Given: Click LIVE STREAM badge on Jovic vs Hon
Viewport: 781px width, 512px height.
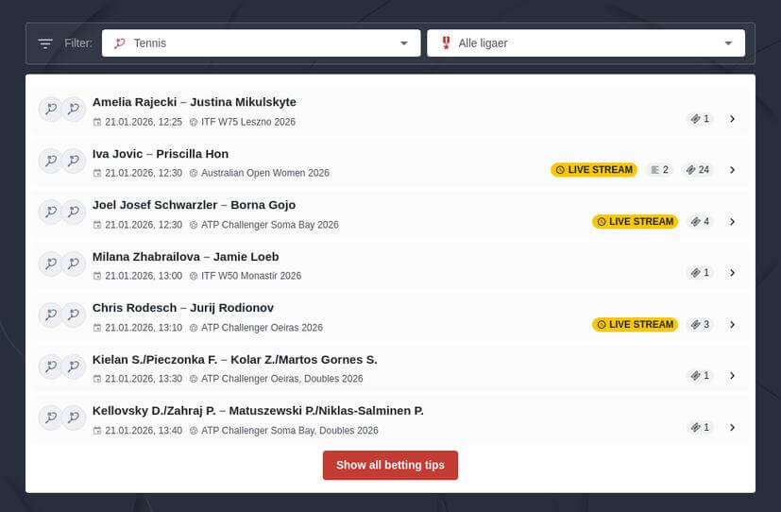Looking at the screenshot, I should click(x=594, y=170).
